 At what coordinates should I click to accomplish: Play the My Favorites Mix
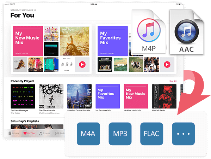[167, 65]
